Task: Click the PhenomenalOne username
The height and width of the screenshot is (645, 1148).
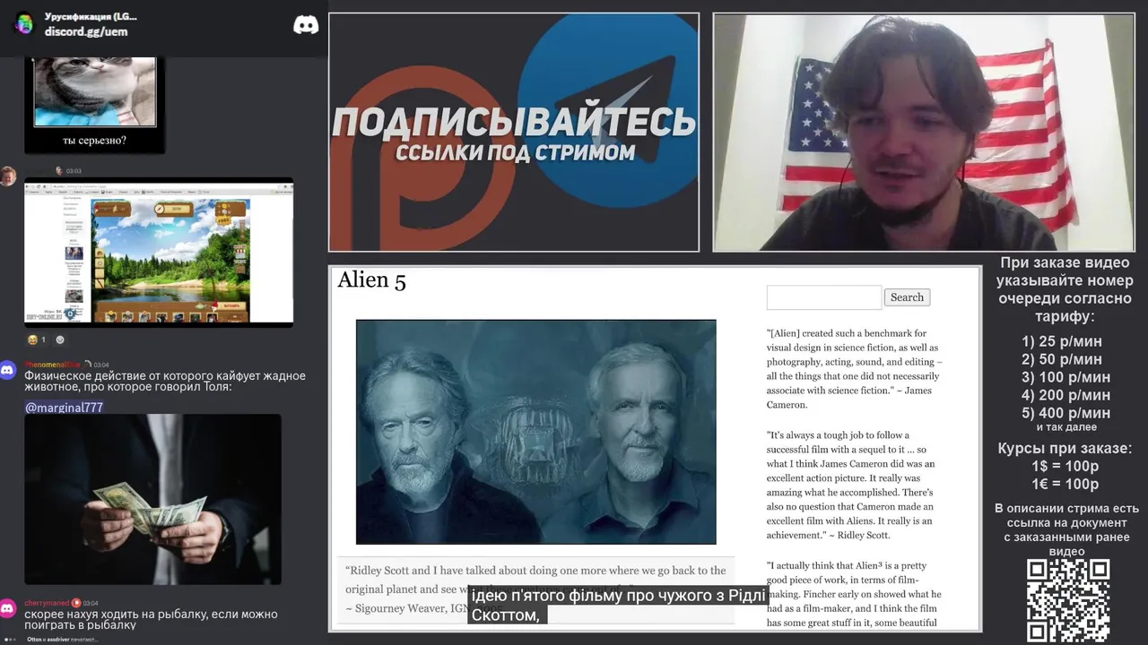Action: point(52,365)
